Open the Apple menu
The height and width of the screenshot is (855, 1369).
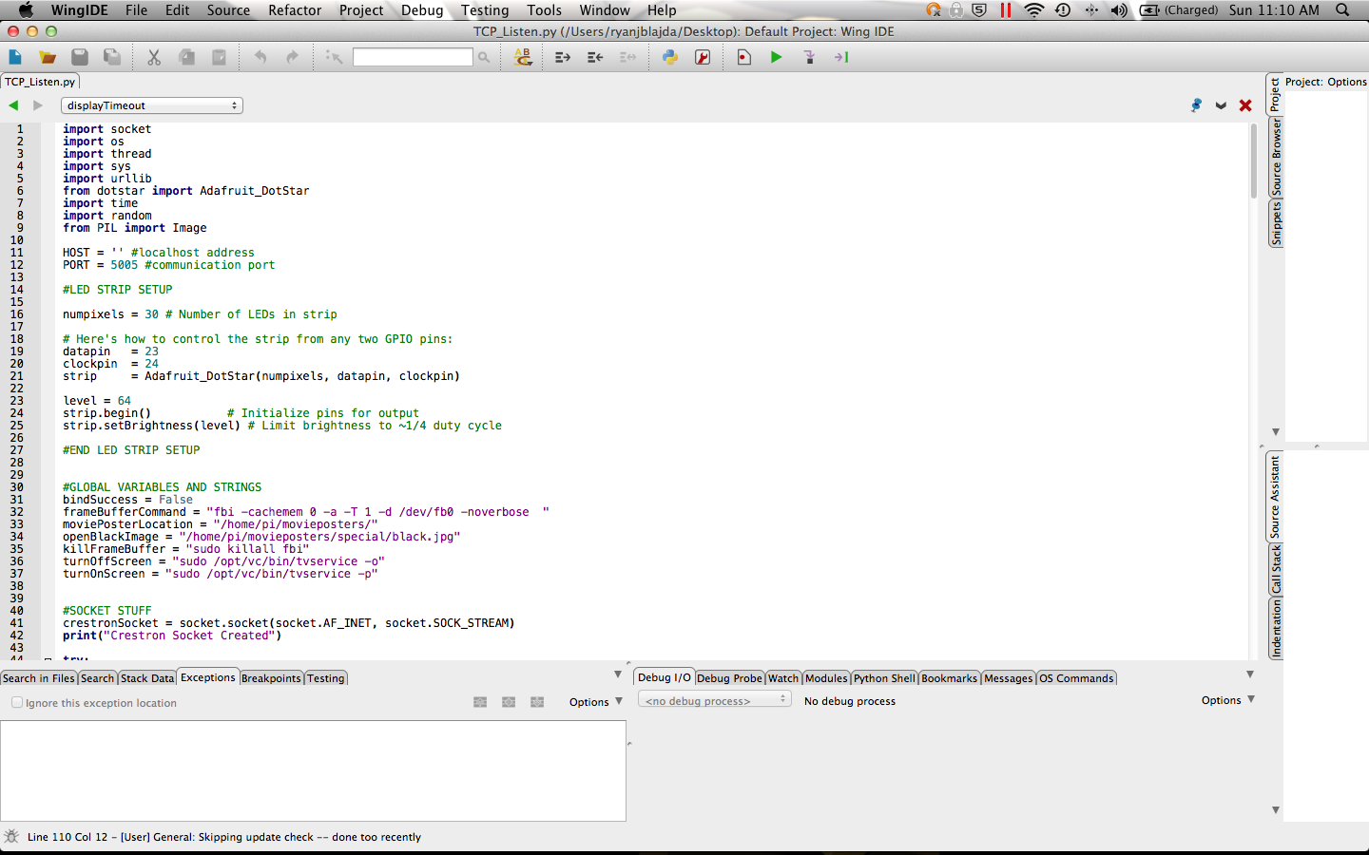[x=26, y=10]
